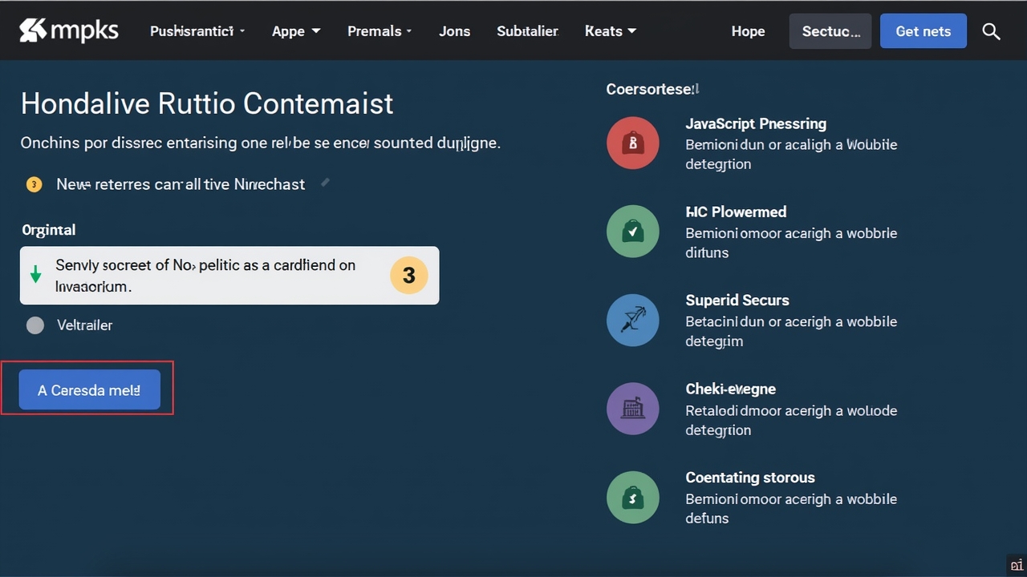The width and height of the screenshot is (1027, 577).
Task: Expand the Pushisrantict dropdown menu
Action: pyautogui.click(x=197, y=31)
